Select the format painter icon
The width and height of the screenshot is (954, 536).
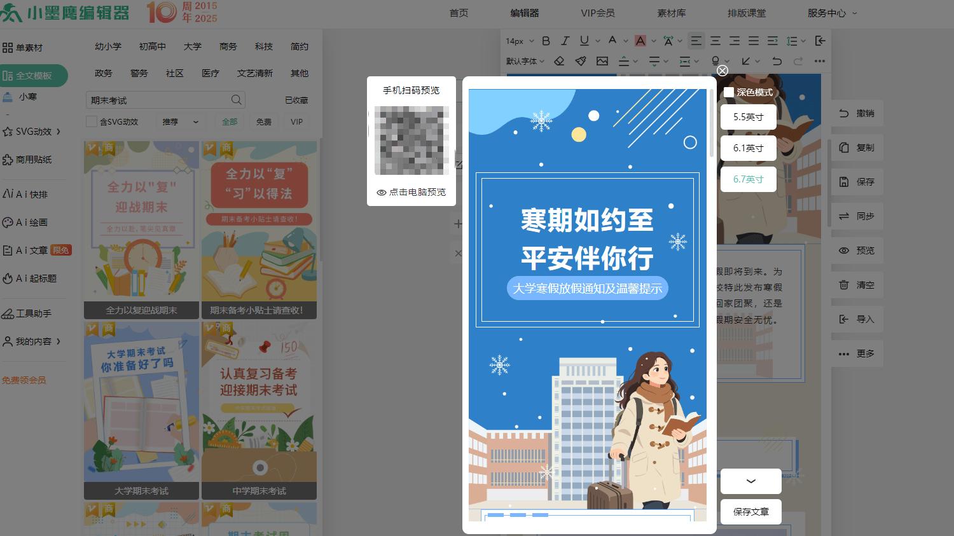coord(580,61)
